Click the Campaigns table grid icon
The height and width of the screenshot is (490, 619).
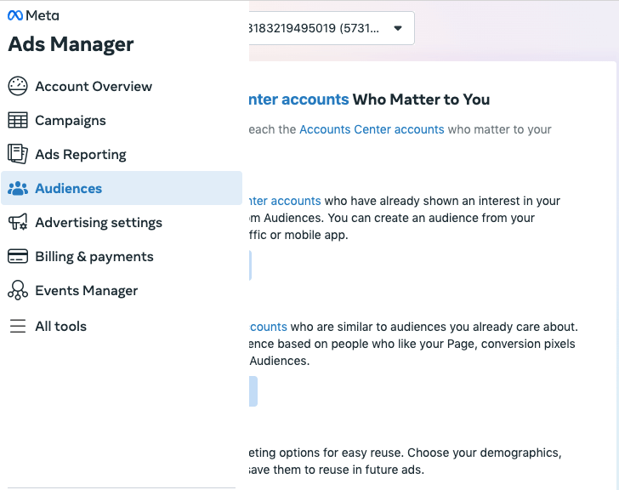coord(18,120)
